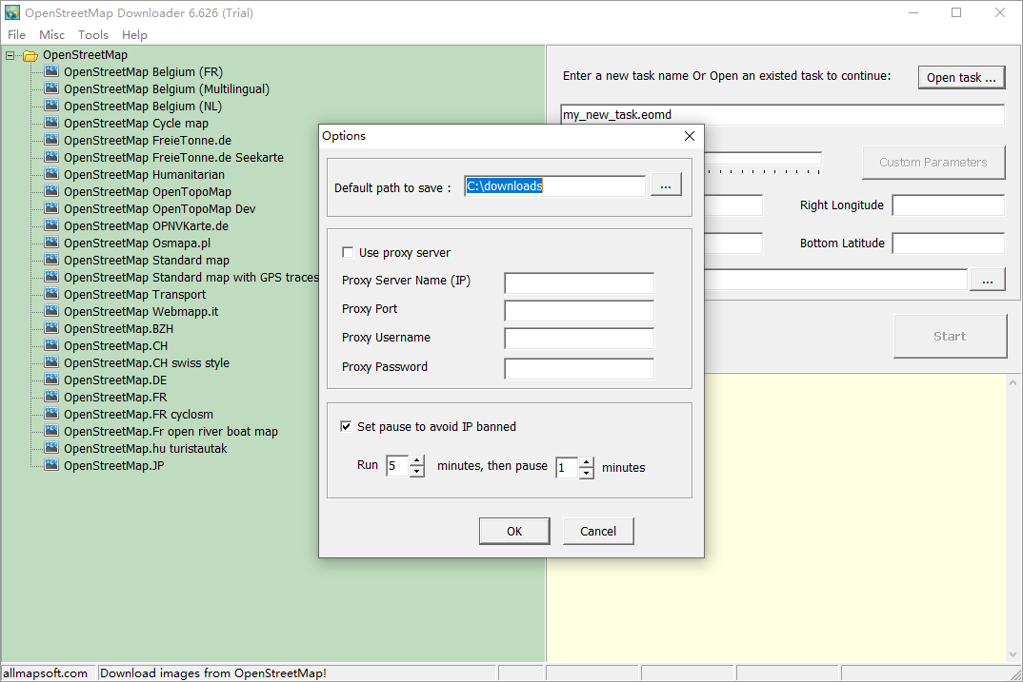Enable the Use proxy server checkbox
This screenshot has height=682, width=1023.
(348, 252)
